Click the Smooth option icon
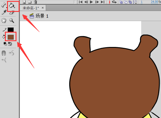Screen dimensions: 161x118 click(x=12, y=53)
